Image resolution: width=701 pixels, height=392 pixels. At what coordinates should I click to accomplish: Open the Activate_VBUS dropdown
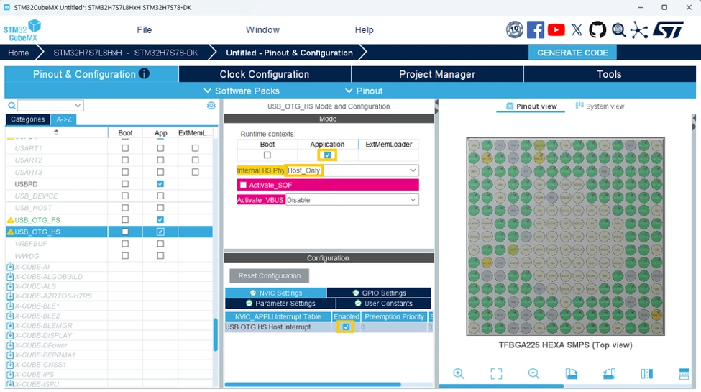point(352,200)
